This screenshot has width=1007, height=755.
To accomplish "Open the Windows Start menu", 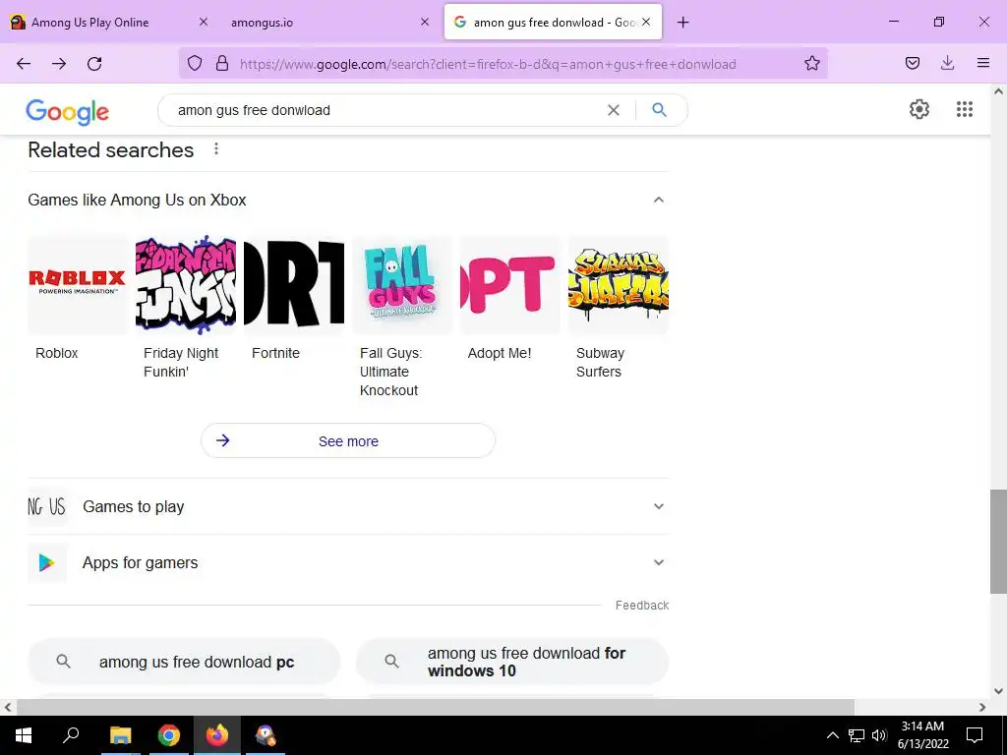I will (x=24, y=735).
